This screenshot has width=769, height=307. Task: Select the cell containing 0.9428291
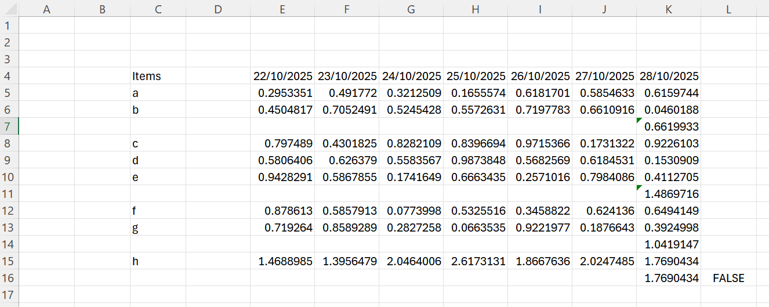(x=282, y=178)
